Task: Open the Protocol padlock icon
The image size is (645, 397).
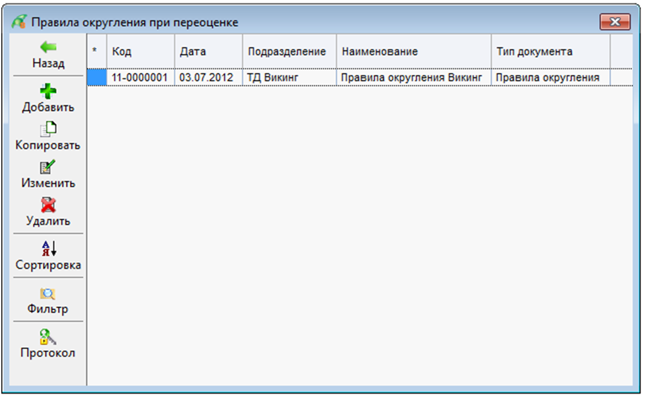Action: click(48, 337)
